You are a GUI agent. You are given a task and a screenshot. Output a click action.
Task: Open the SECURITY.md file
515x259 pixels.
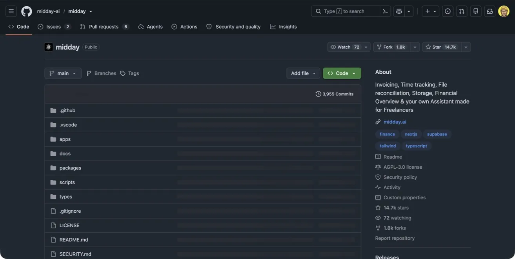pos(75,254)
